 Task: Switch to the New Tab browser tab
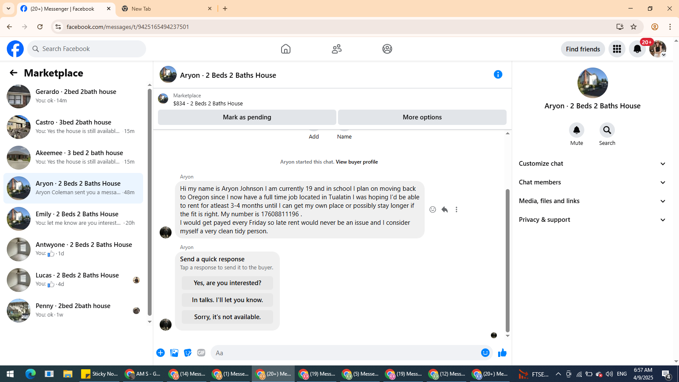coord(167,8)
